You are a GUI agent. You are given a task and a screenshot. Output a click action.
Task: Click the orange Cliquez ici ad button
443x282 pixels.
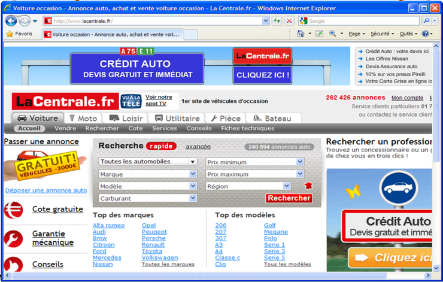coord(391,257)
